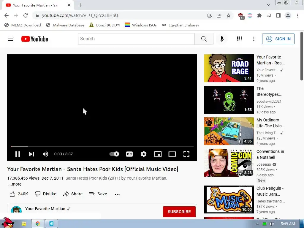Open the YouTube apps grid

click(x=240, y=39)
